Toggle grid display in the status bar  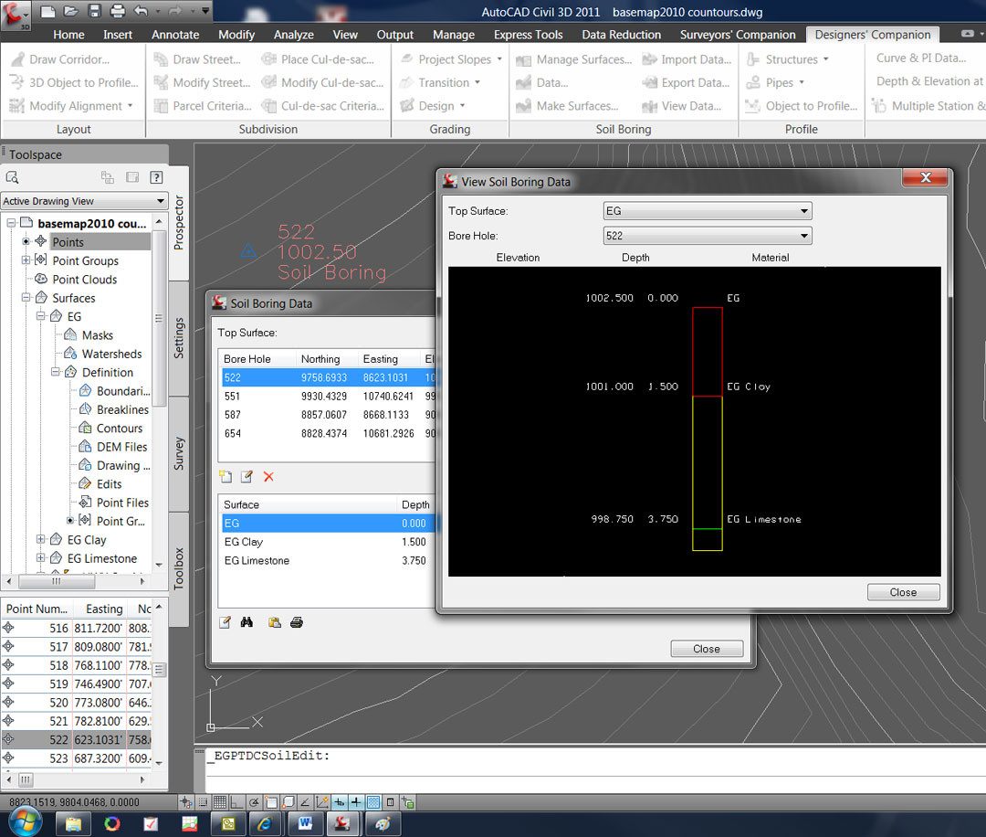coord(219,802)
